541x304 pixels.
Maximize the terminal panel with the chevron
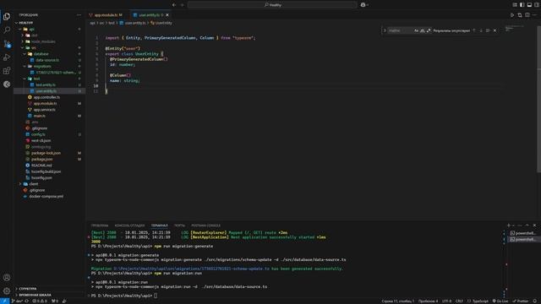[x=527, y=225]
